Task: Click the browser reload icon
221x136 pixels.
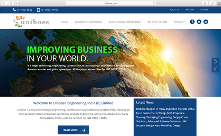Action: coord(154,3)
